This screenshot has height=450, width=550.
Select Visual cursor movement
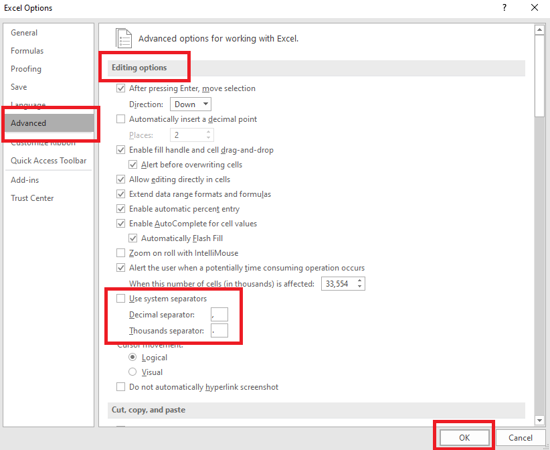coord(132,372)
